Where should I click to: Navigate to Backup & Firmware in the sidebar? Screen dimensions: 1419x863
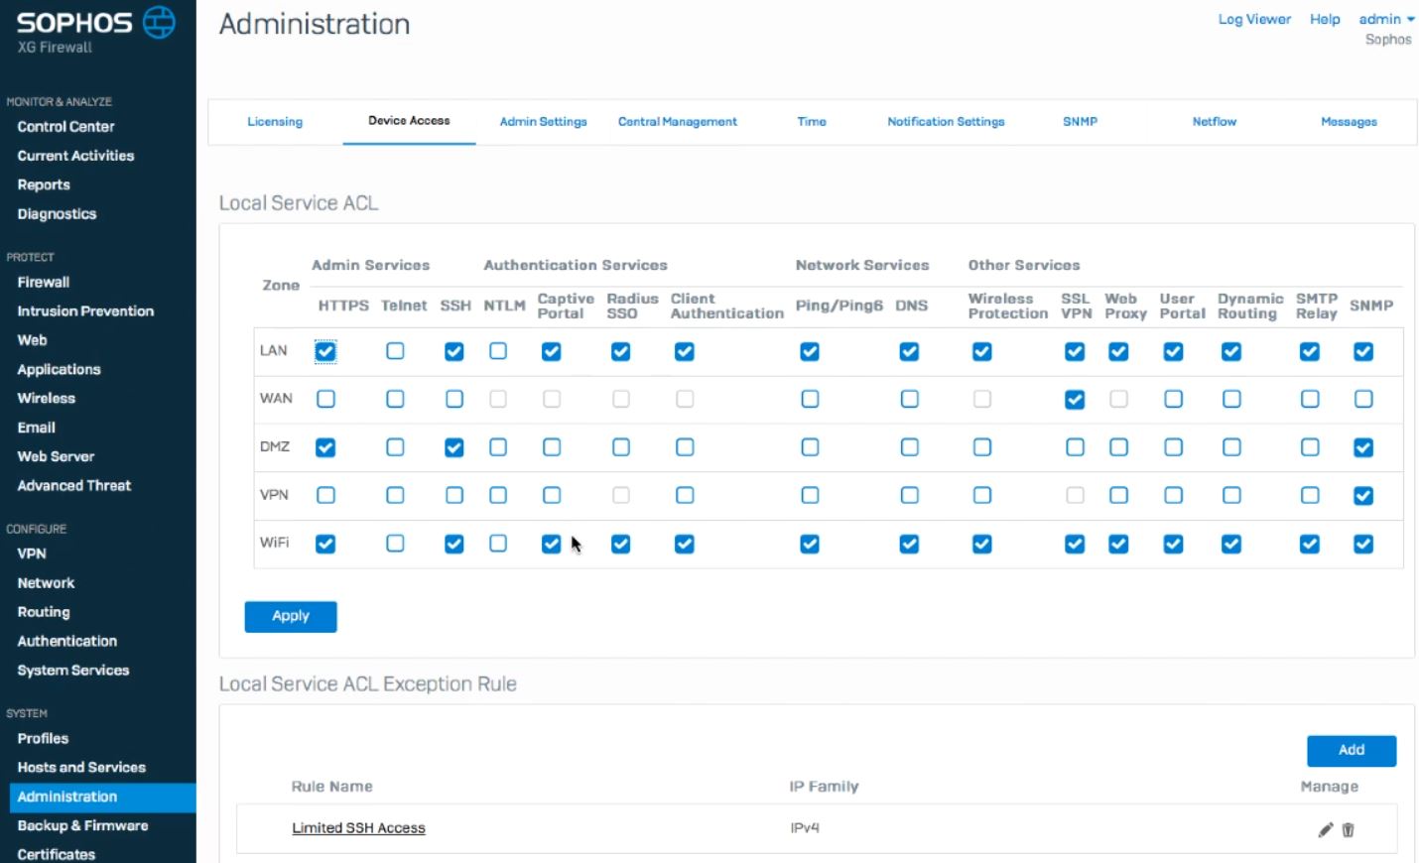point(82,825)
